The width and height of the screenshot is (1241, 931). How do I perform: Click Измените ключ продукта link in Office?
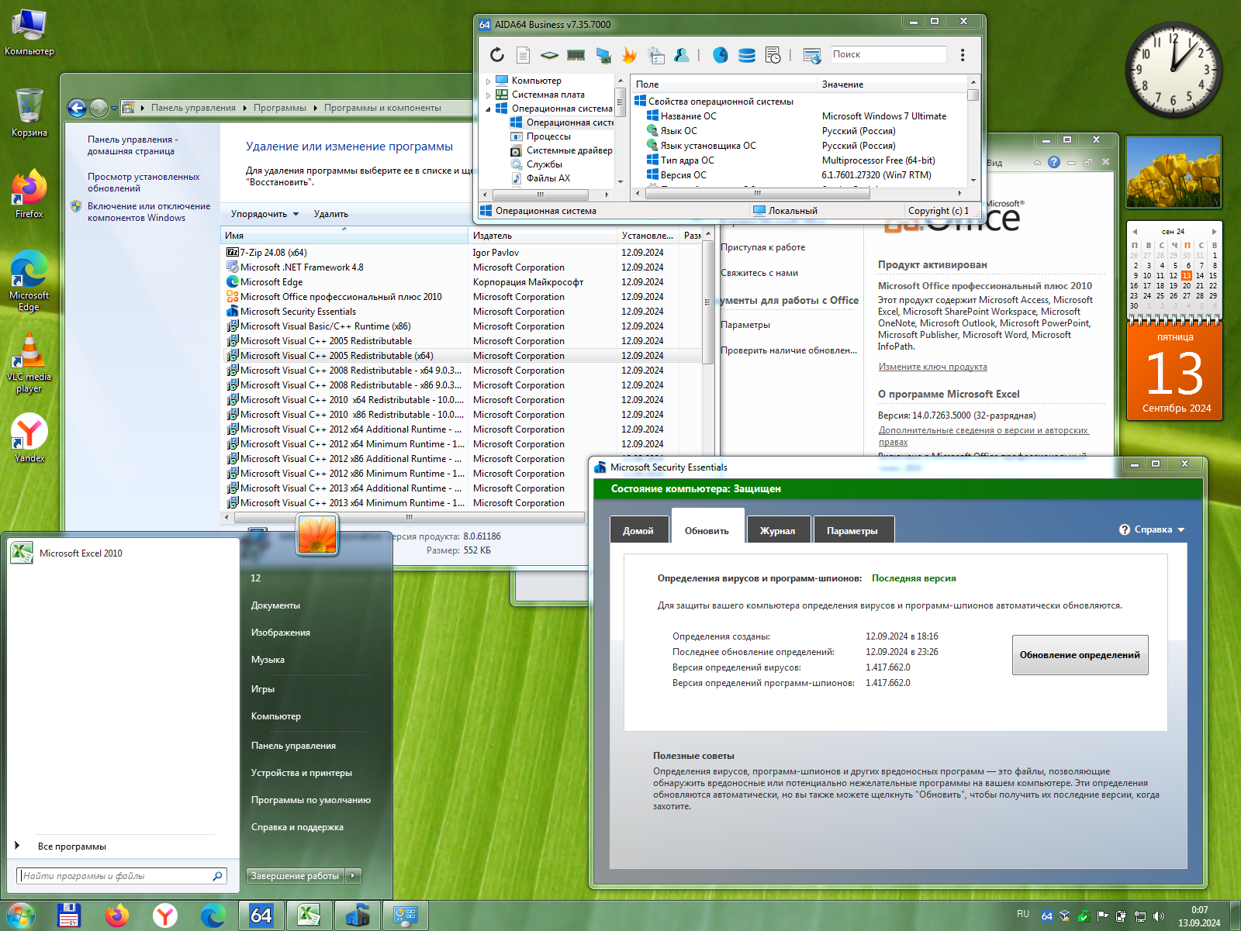click(x=933, y=367)
